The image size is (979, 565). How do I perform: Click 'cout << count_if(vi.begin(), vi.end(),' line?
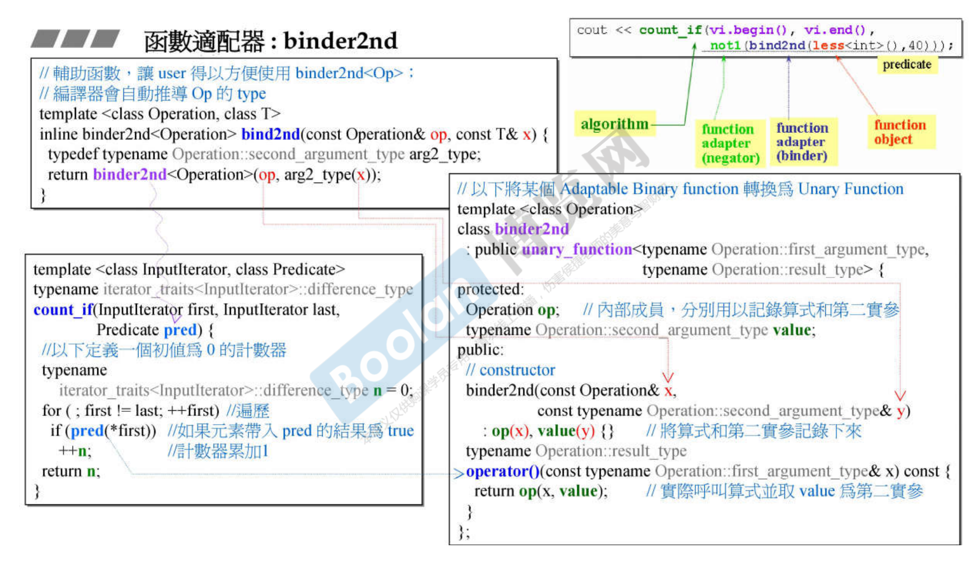(x=725, y=30)
